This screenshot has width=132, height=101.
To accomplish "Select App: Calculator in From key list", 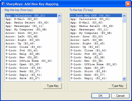I will pos(31,16).
